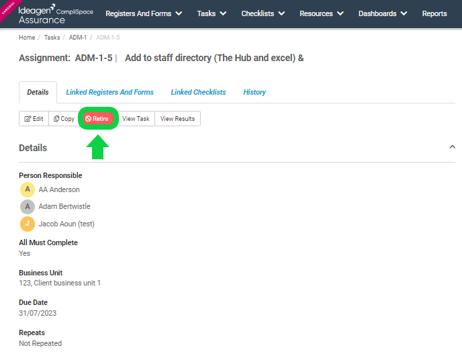Viewport: 462px width, 356px height.
Task: Click the Due Date label
Action: pyautogui.click(x=33, y=302)
